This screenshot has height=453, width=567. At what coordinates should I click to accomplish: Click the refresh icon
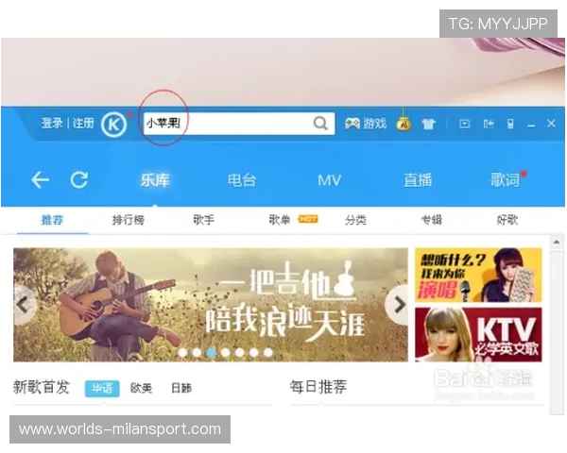click(79, 180)
